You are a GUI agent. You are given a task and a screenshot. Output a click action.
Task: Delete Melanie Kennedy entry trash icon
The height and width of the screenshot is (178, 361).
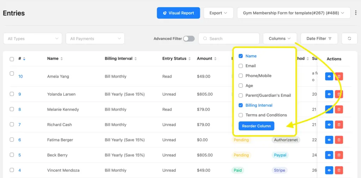(339, 109)
